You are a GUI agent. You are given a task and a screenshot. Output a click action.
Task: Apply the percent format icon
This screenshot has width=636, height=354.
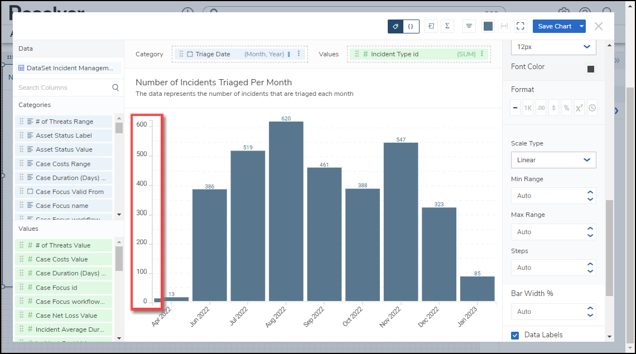coord(566,108)
